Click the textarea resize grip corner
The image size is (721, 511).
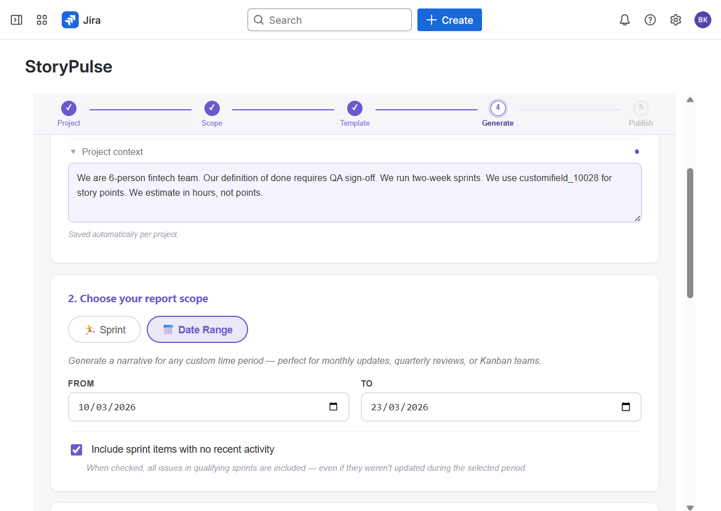(x=637, y=218)
